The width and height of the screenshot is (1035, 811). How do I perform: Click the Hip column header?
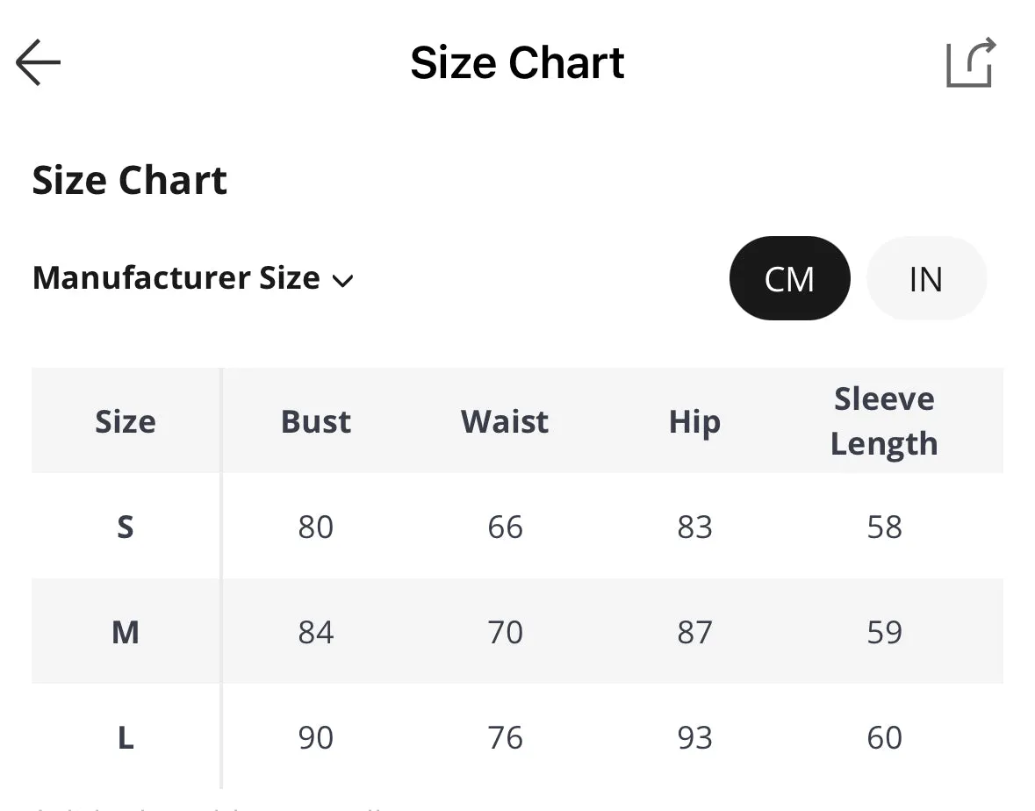pyautogui.click(x=694, y=422)
